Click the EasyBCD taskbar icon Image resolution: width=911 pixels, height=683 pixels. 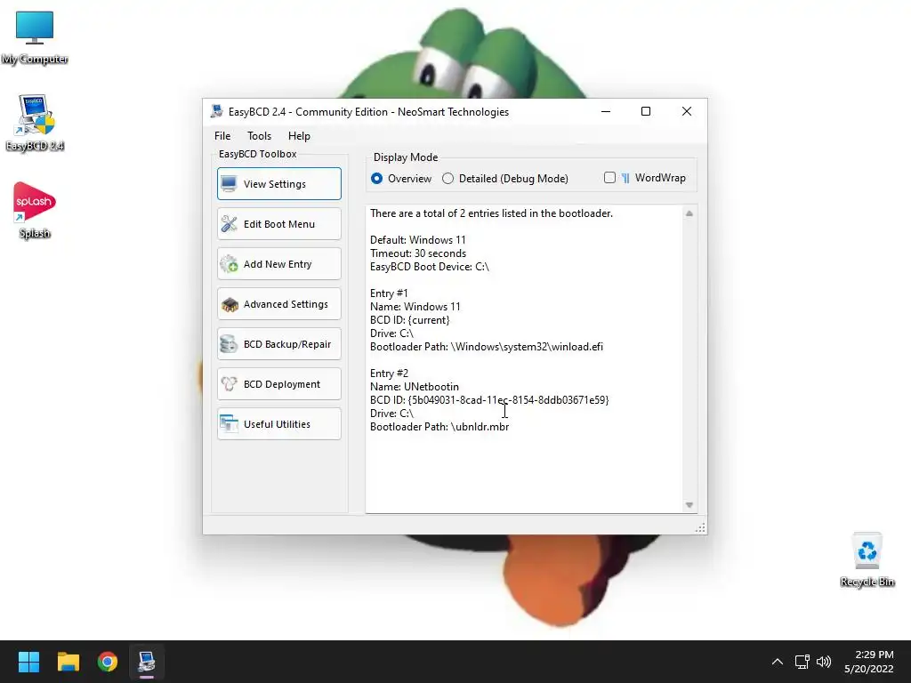147,662
